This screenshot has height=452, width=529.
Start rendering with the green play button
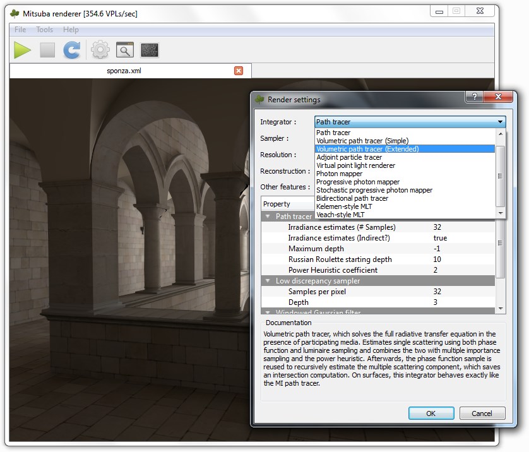tap(23, 50)
